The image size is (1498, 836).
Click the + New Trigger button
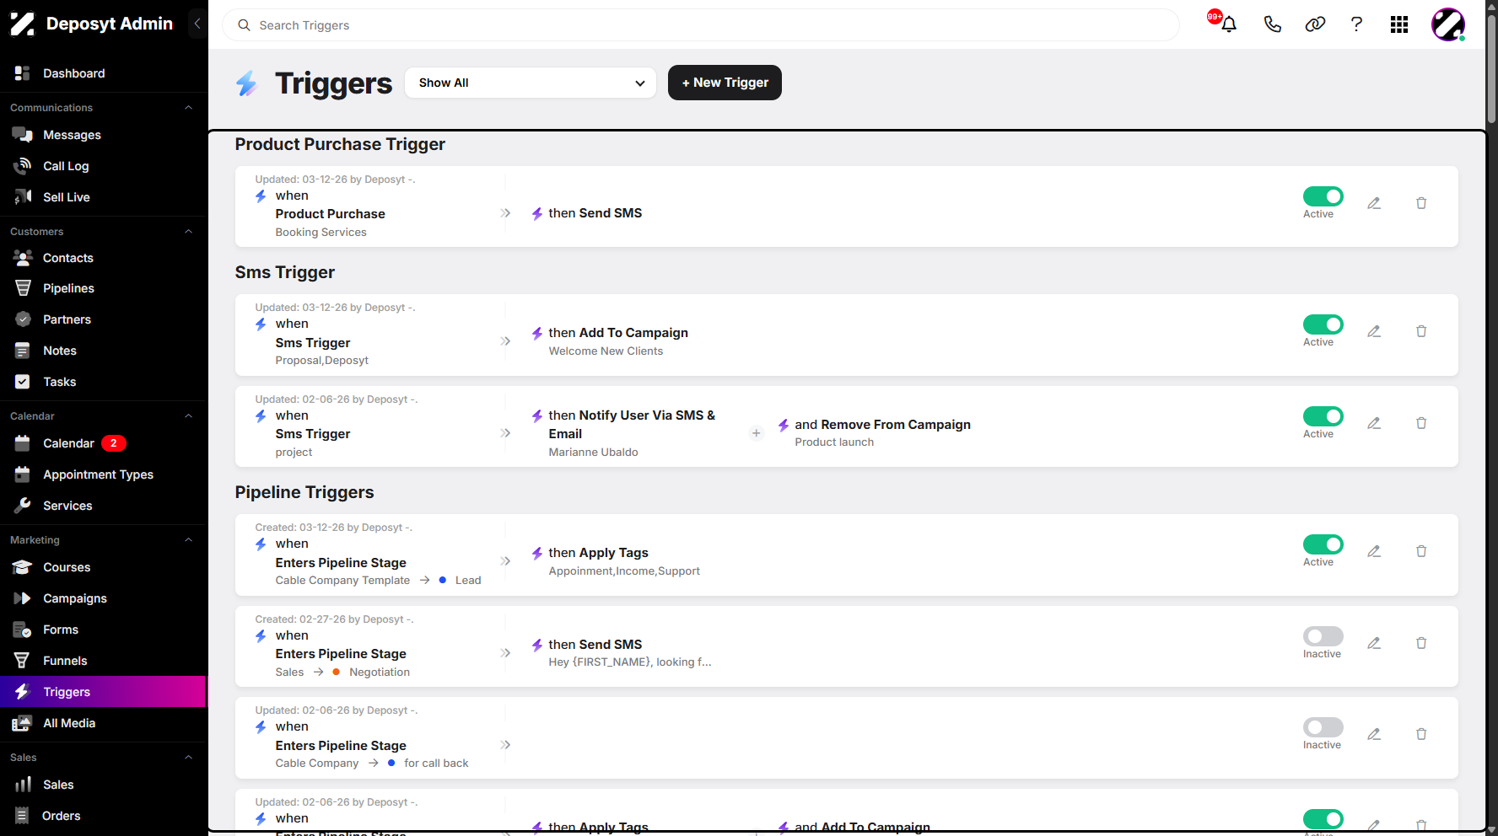[x=725, y=83]
